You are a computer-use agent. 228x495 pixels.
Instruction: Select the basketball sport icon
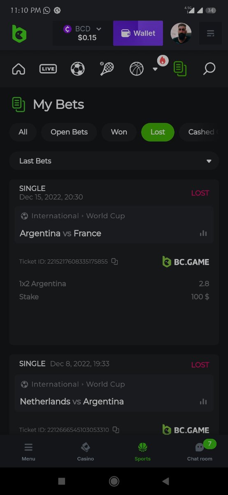click(137, 69)
